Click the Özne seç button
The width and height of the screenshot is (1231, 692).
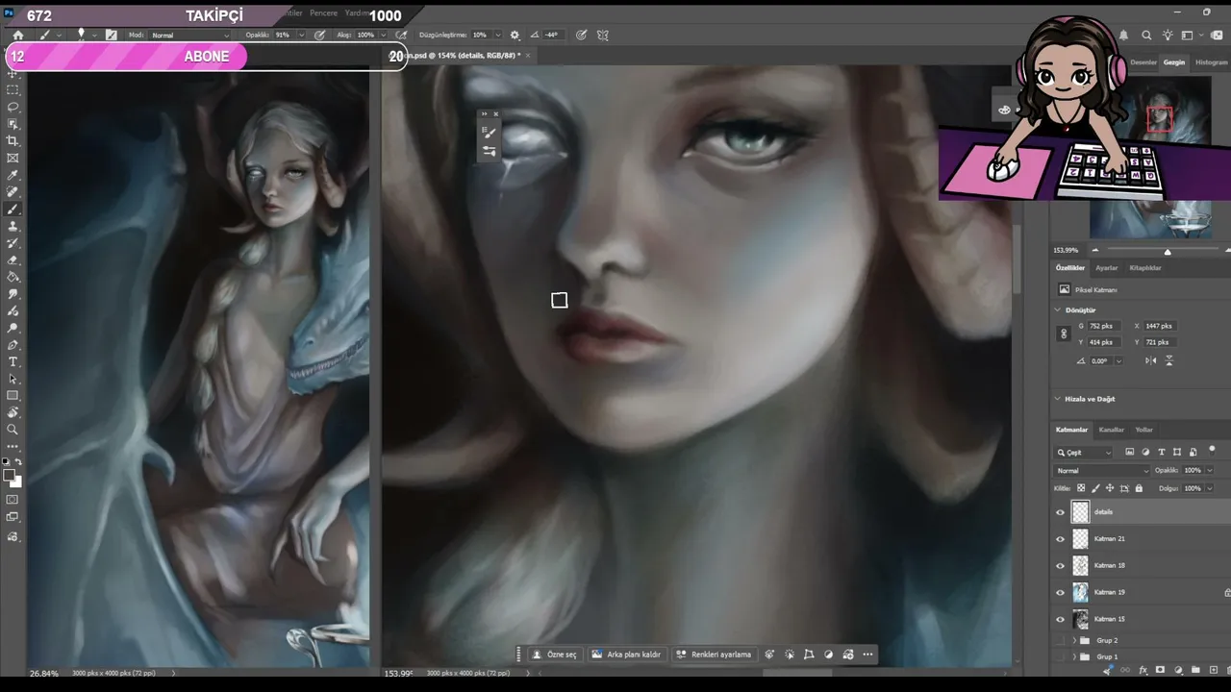554,655
